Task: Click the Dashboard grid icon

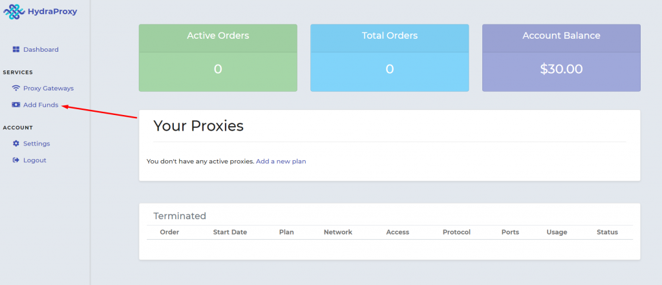Action: click(16, 50)
